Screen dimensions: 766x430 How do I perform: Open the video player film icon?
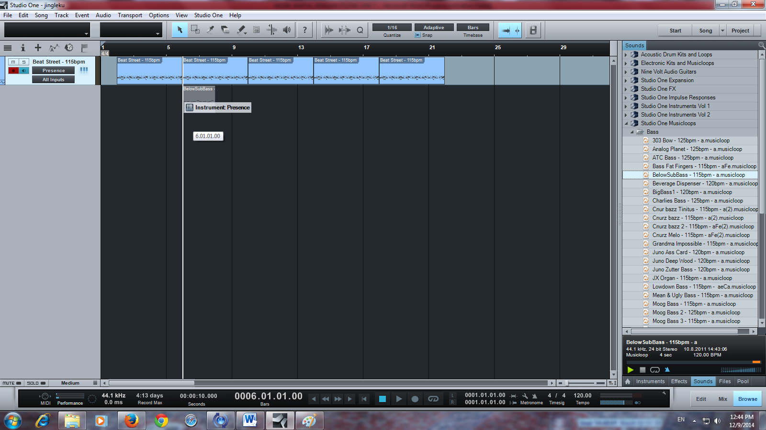[x=533, y=30]
